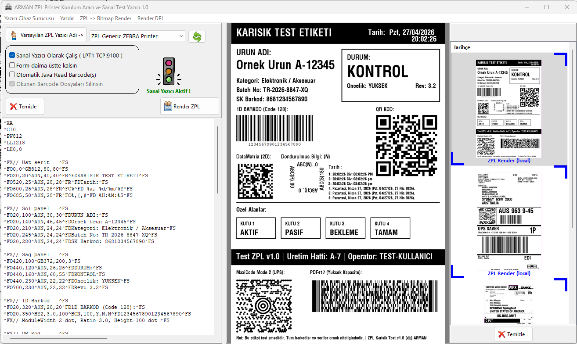
Task: Click the code line containing ^FDTarih:^FS
Action: point(56,182)
